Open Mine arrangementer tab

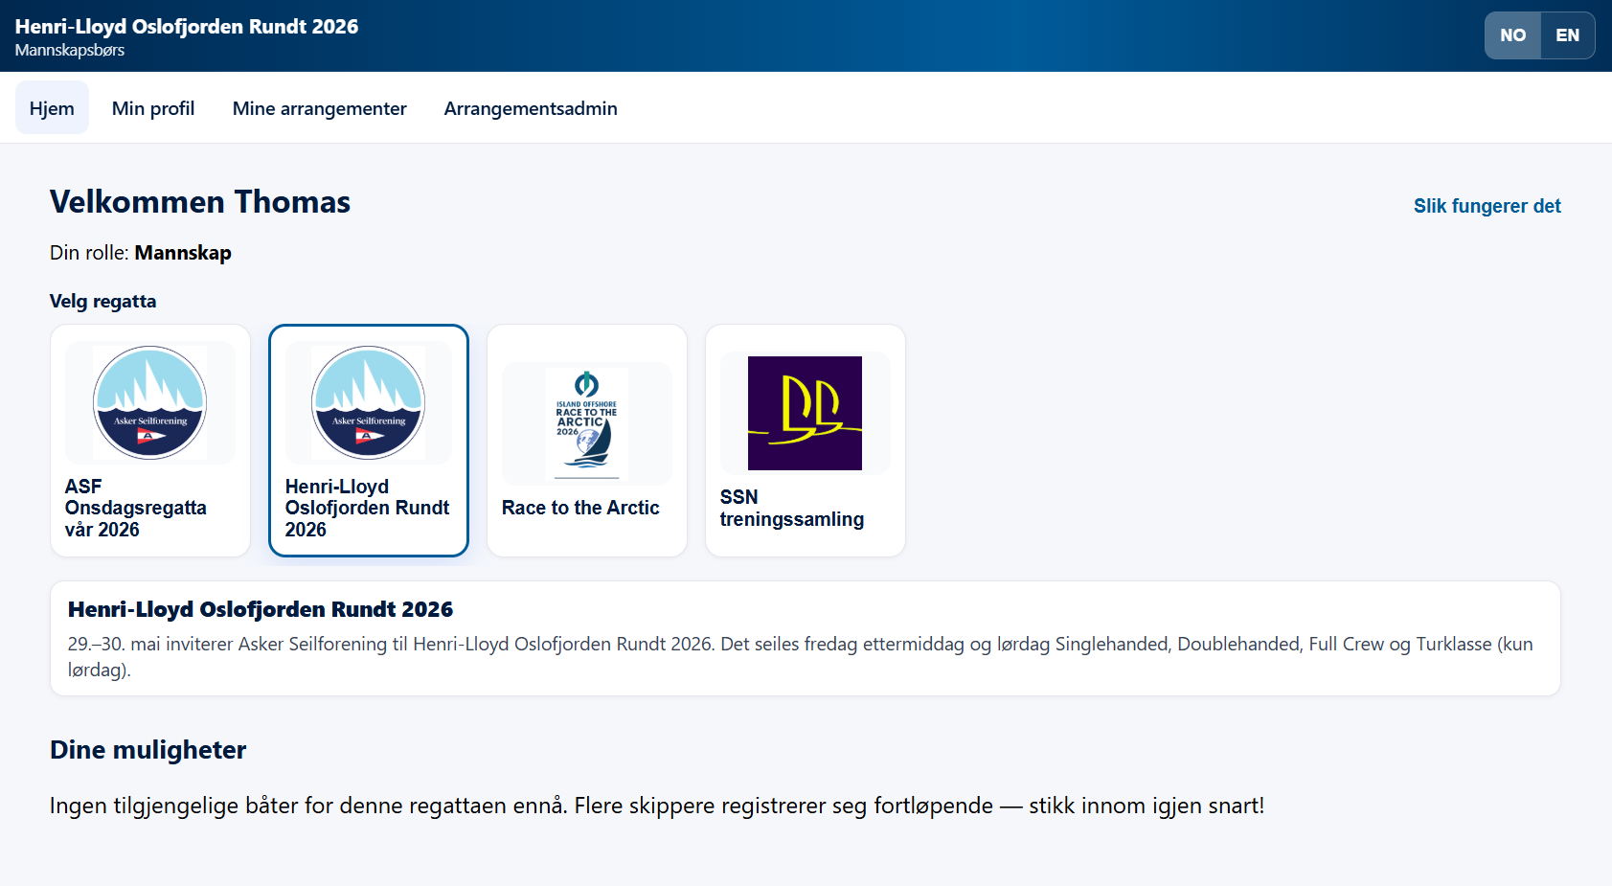pyautogui.click(x=320, y=108)
